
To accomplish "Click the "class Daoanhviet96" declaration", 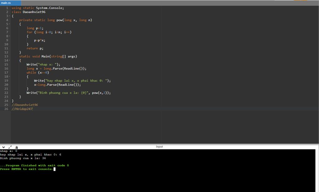I will tap(28, 12).
